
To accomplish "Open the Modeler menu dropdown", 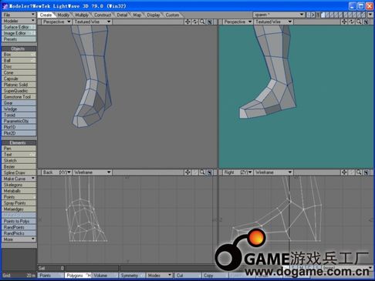I will point(19,21).
